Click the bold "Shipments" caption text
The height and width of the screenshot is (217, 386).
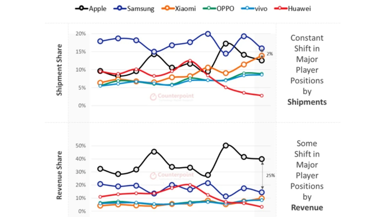pyautogui.click(x=307, y=102)
